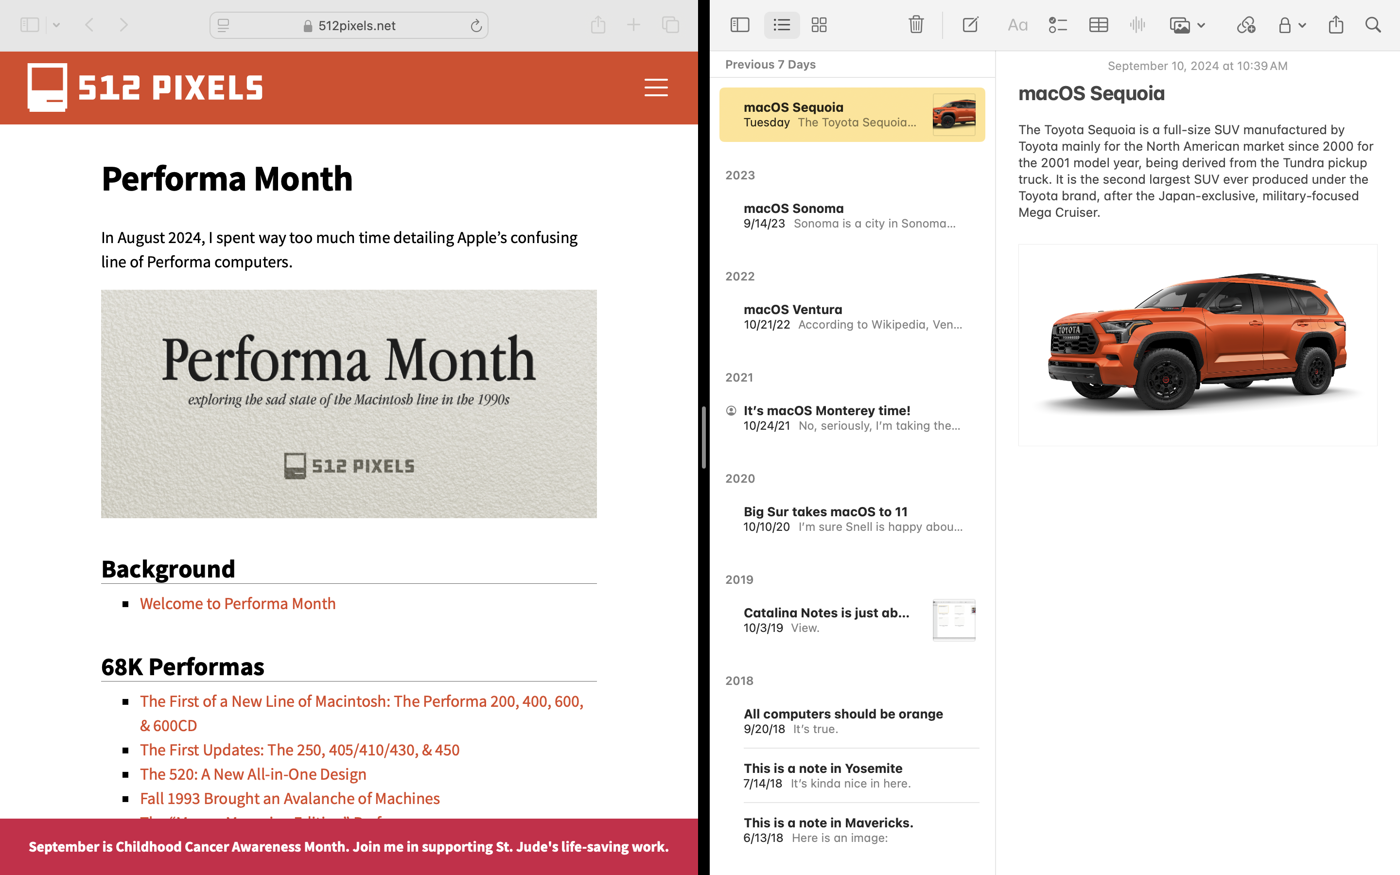This screenshot has height=875, width=1400.
Task: Toggle the Notes folders sidebar
Action: [x=739, y=25]
